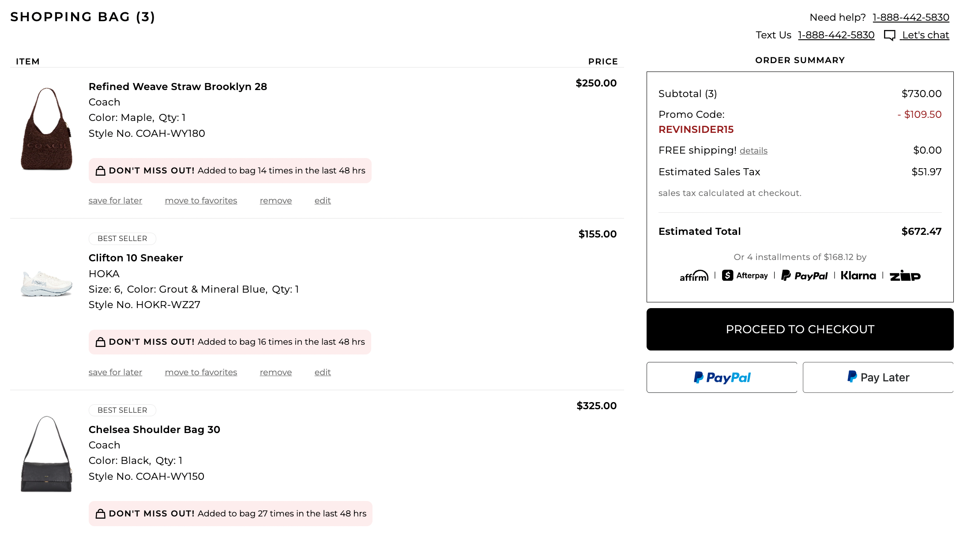Image resolution: width=971 pixels, height=535 pixels.
Task: Click the Zip payment logo
Action: [x=905, y=276]
